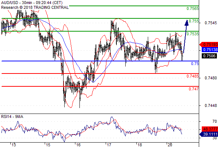Screen dimensions: 218x147
Task: Click the blue 39.1111 RSI value tag
Action: pos(209,134)
